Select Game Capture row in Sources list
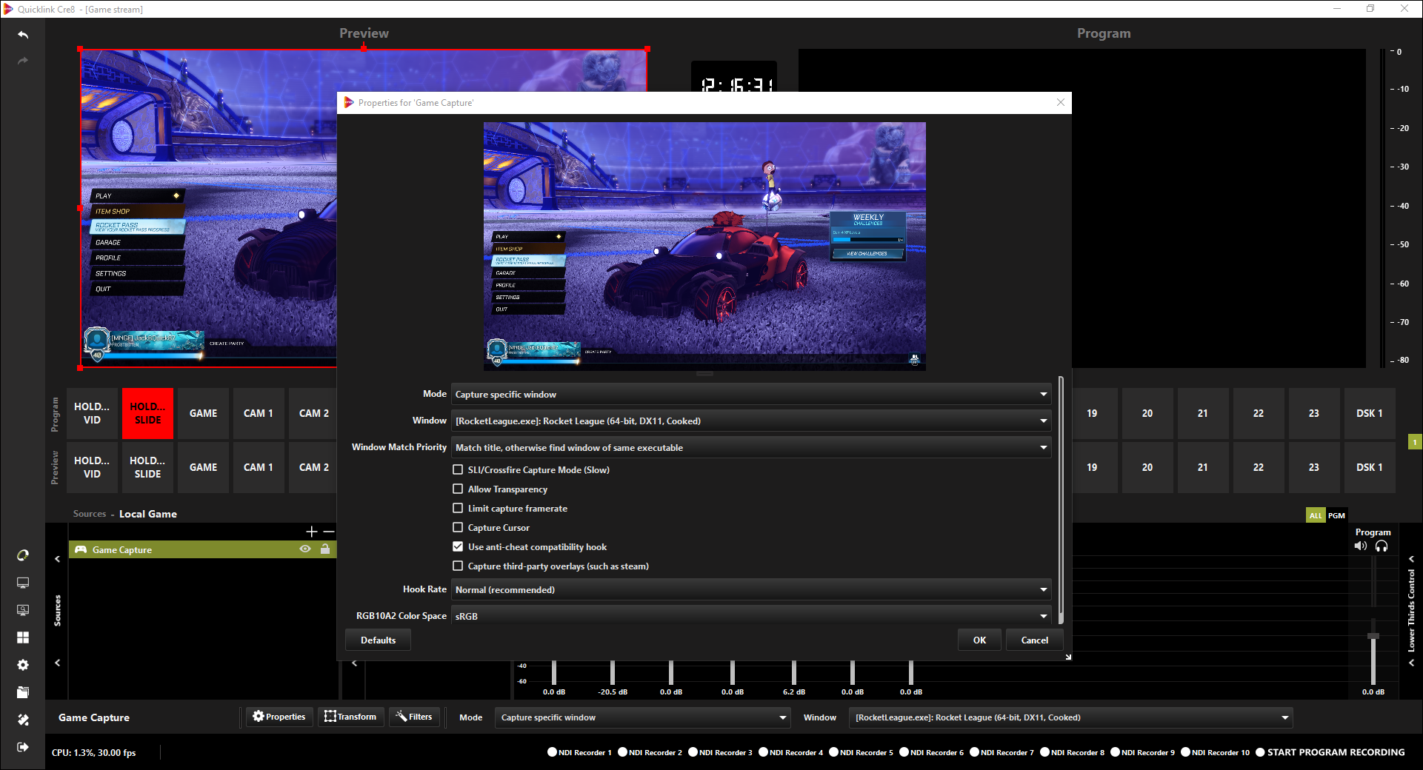This screenshot has height=770, width=1423. tap(203, 549)
